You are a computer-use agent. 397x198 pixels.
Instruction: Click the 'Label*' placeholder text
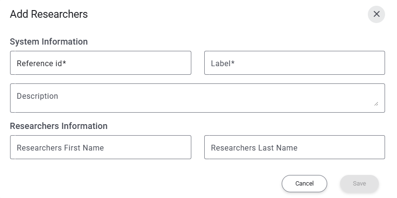coord(221,63)
